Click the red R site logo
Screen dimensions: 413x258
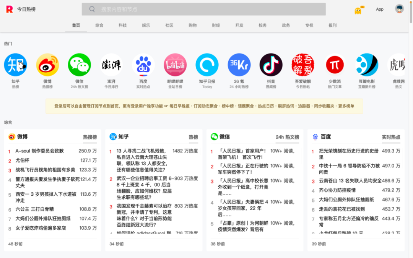[x=10, y=9]
